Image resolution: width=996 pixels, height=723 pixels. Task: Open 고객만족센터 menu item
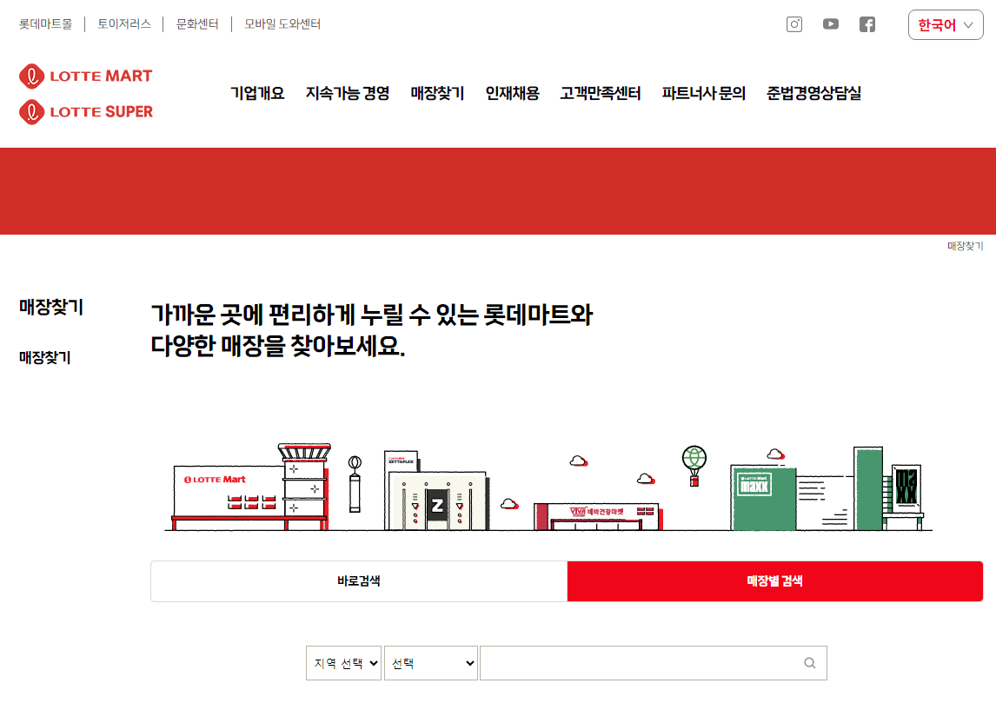pyautogui.click(x=601, y=93)
